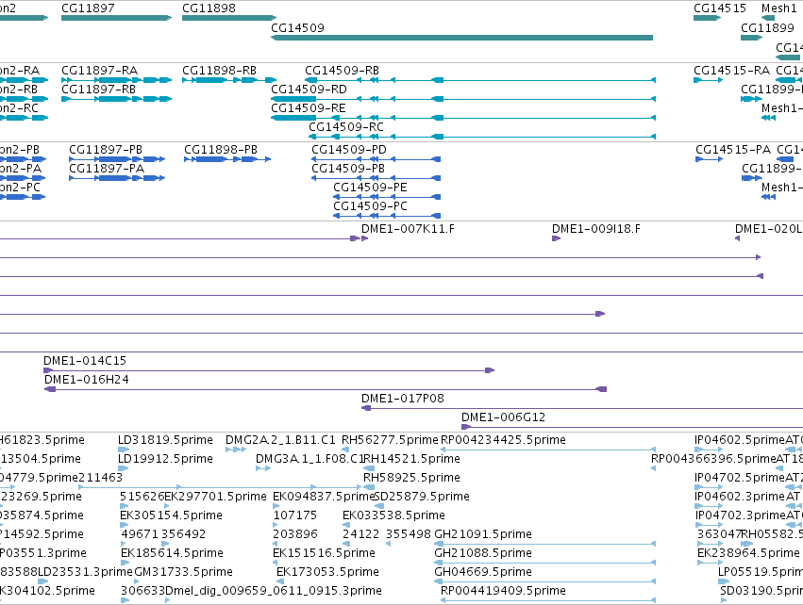Select feature 107175
Screen dimensions: 803x605
tap(275, 525)
